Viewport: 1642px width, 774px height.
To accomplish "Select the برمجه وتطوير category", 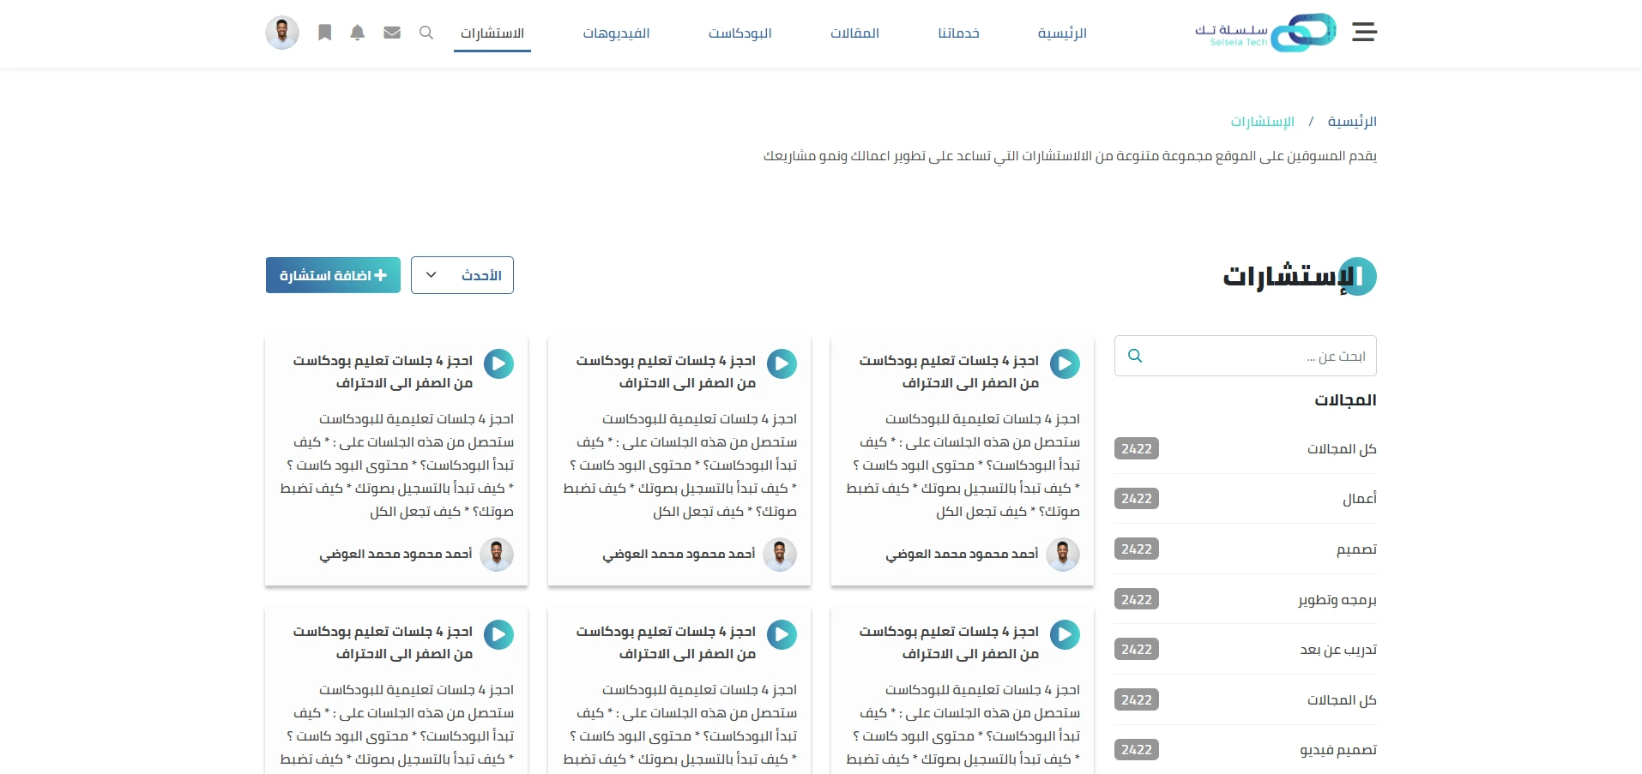I will point(1337,600).
